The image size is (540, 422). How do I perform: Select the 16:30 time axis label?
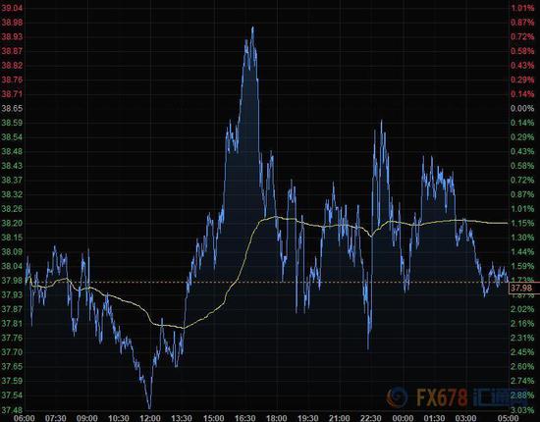245,418
